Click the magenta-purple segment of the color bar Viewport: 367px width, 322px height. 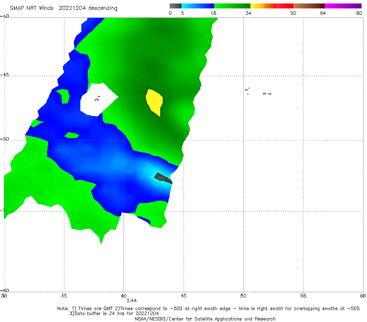coord(343,6)
